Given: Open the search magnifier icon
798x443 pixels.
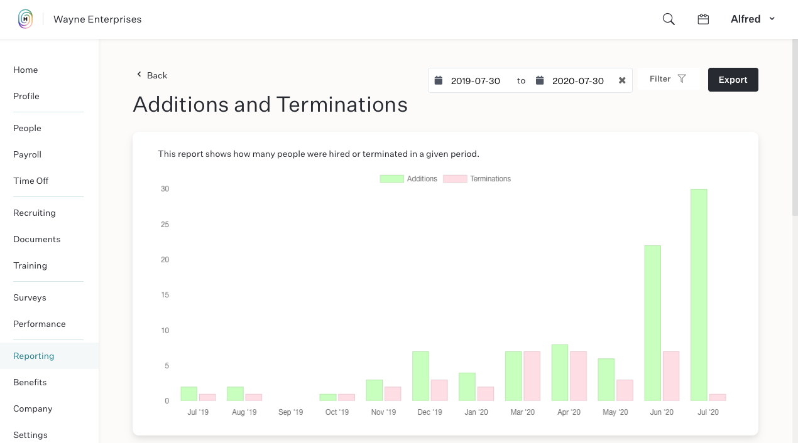Looking at the screenshot, I should click(669, 19).
